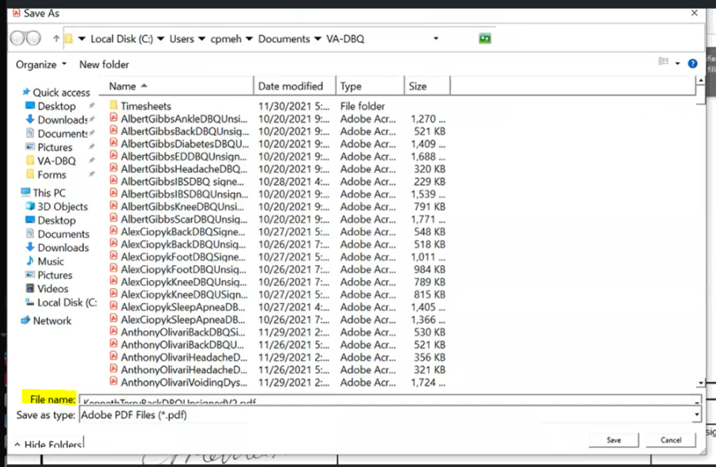Open the Help question mark icon

[x=692, y=63]
